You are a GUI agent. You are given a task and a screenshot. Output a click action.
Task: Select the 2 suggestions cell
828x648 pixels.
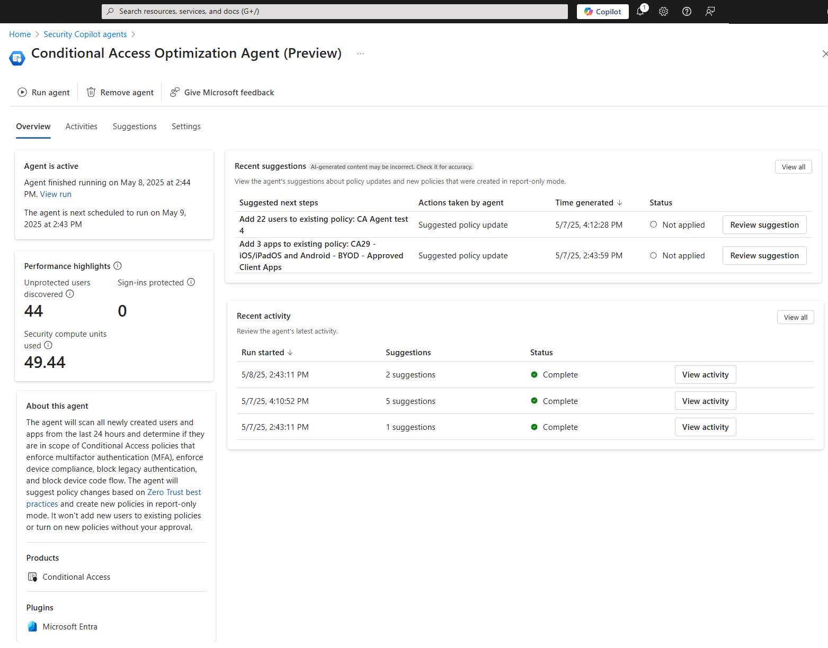411,375
